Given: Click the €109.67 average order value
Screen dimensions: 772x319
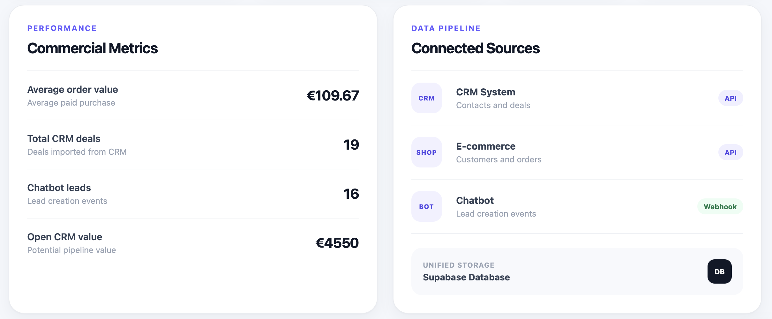Looking at the screenshot, I should (x=333, y=96).
